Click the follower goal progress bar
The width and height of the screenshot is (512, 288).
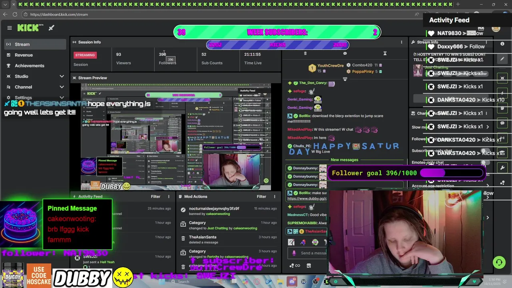click(x=451, y=173)
